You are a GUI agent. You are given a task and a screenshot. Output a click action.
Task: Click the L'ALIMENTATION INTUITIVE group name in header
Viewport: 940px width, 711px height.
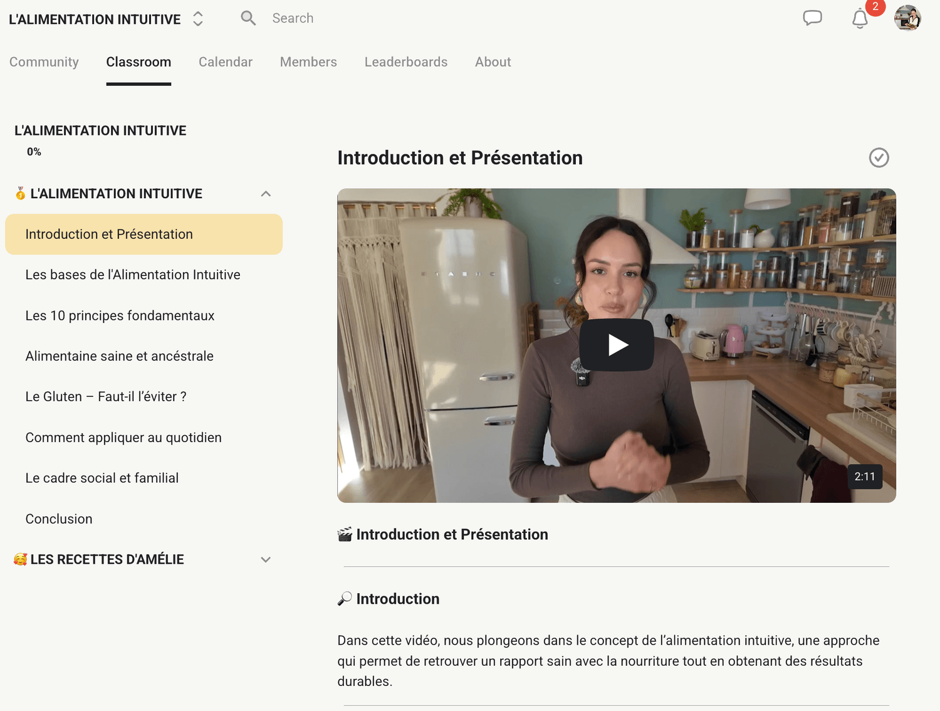(95, 19)
